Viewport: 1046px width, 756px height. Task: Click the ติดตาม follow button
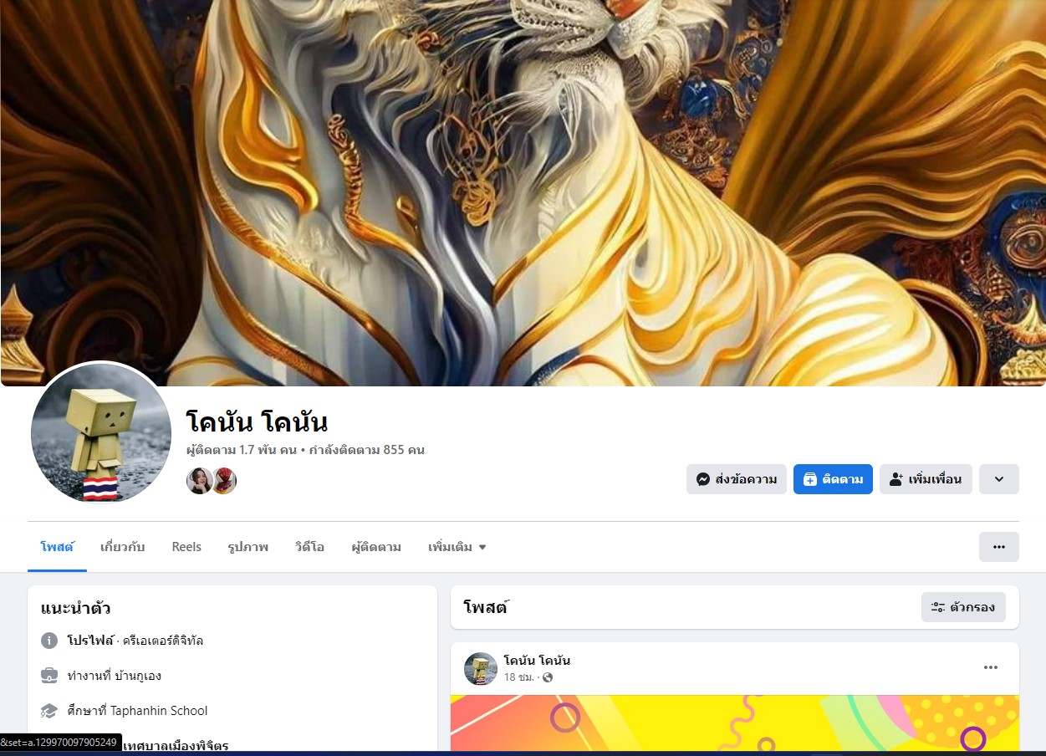(x=833, y=479)
